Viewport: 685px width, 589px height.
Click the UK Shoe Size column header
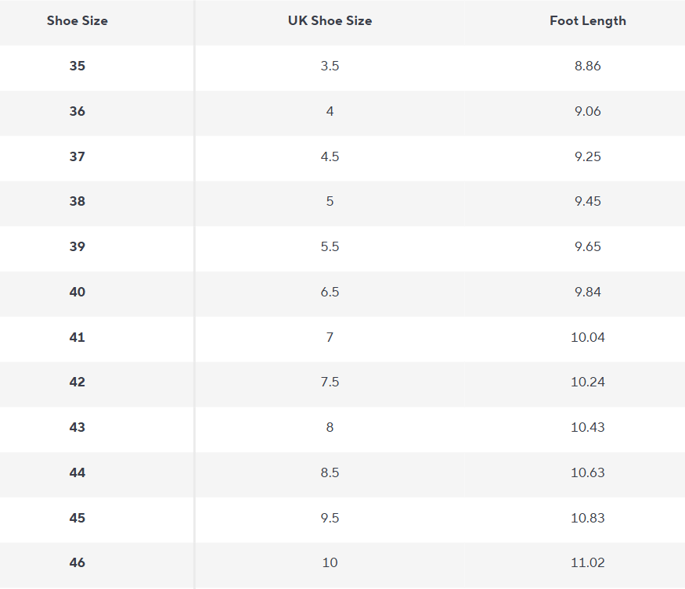pos(330,21)
